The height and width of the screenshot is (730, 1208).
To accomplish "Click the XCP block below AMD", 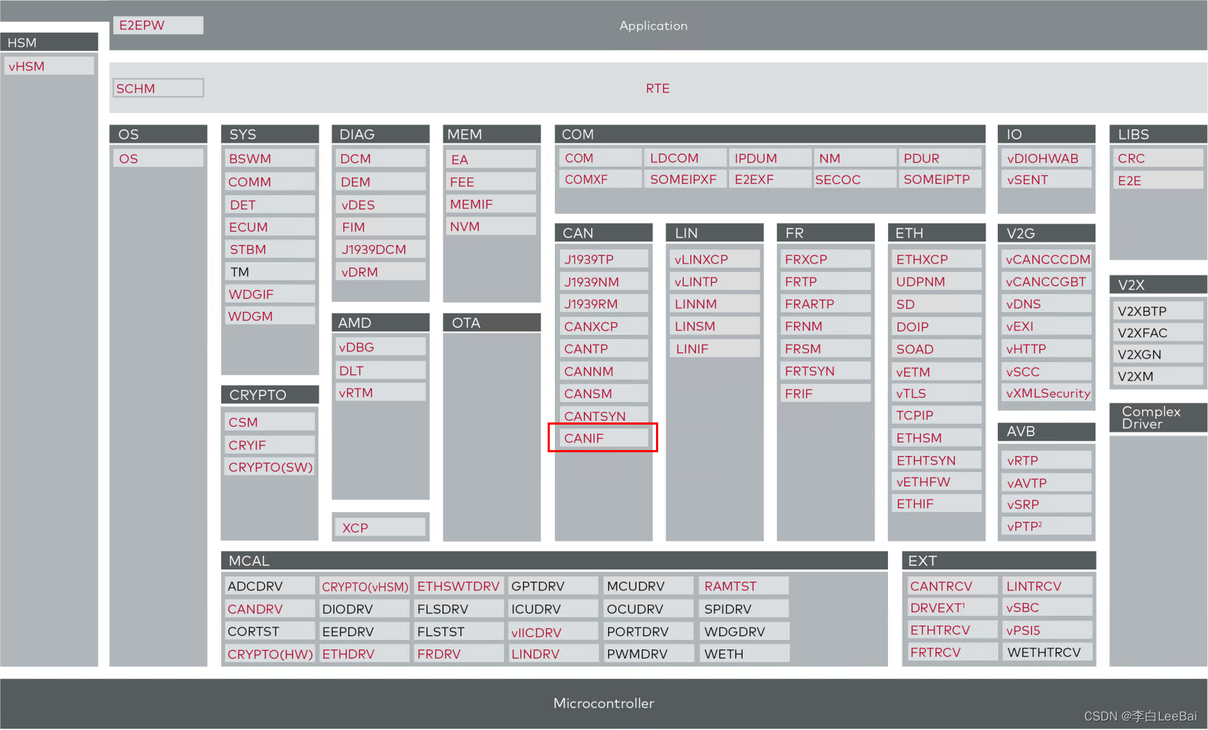I will point(379,527).
